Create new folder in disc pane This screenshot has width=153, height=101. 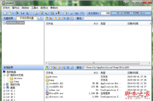(55, 18)
